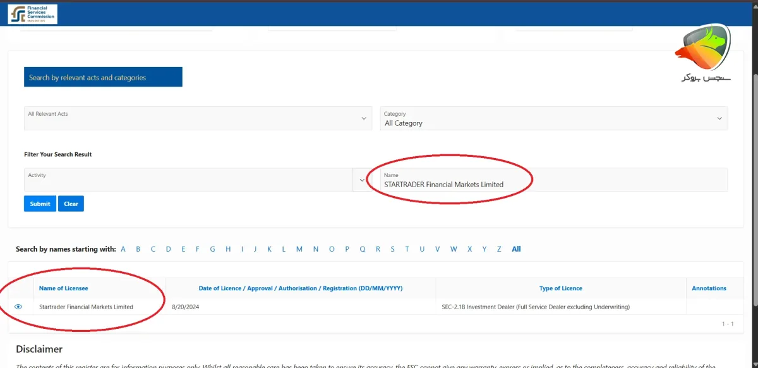Filter names starting with S

coord(392,249)
